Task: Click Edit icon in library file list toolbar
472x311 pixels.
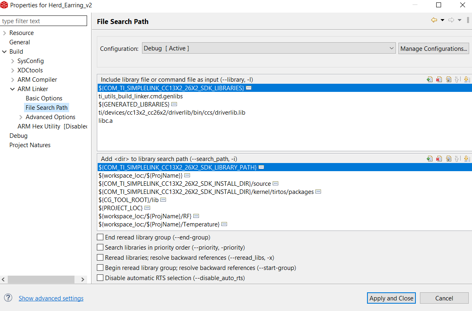Action: click(448, 80)
